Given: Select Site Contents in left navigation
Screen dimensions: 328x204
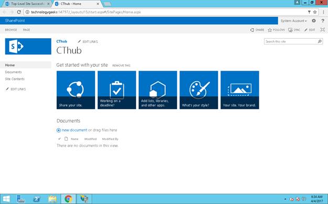Looking at the screenshot, I should [15, 79].
